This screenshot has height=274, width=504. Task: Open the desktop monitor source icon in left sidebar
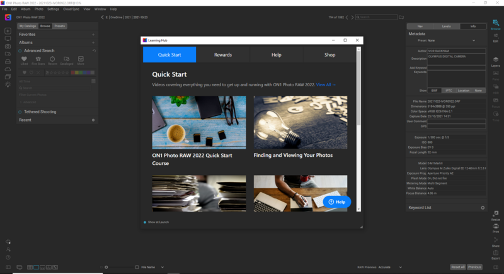[8, 38]
